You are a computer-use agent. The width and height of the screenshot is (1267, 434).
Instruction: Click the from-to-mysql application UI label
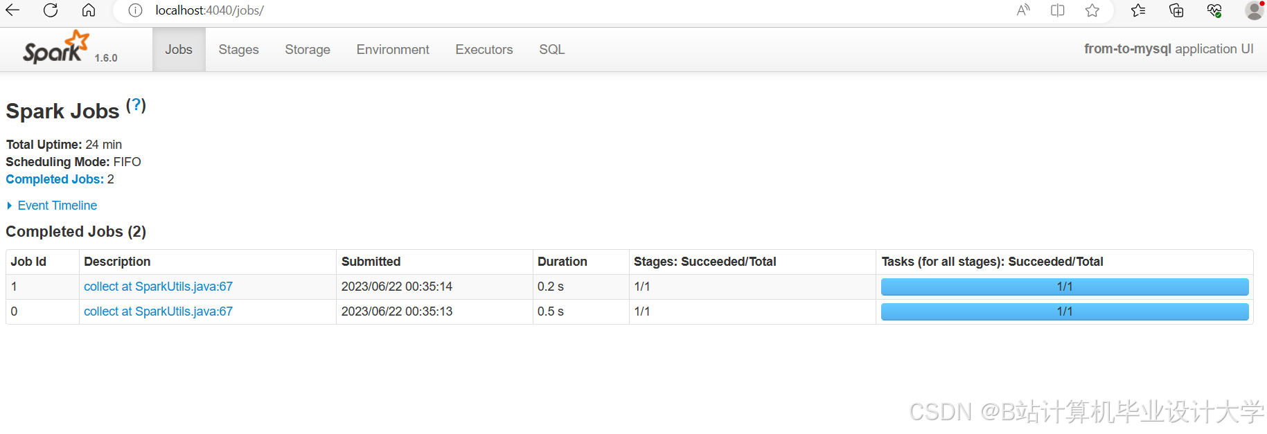click(1169, 49)
